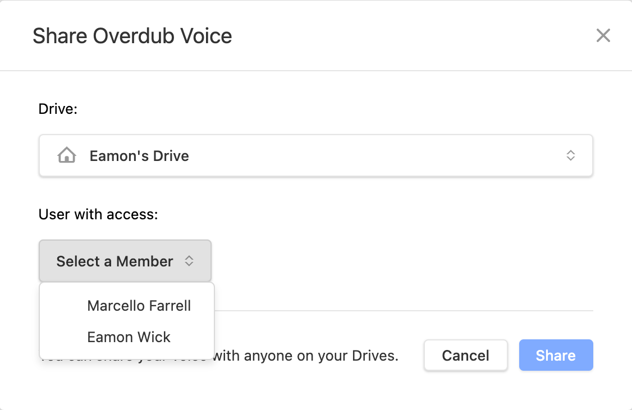Click empty space right of Select a Member
This screenshot has height=410, width=632.
point(401,261)
